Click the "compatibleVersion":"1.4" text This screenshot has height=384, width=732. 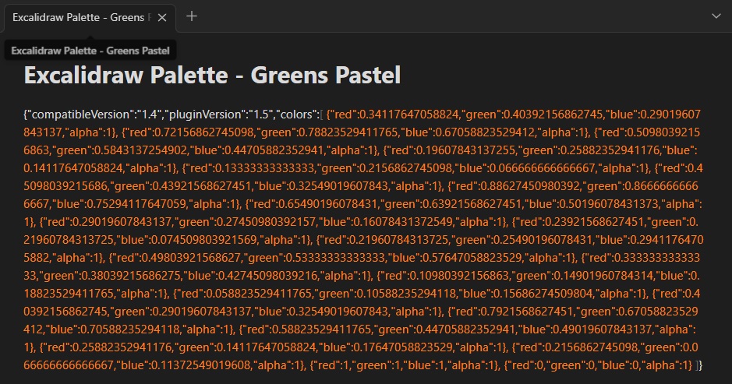[x=93, y=114]
